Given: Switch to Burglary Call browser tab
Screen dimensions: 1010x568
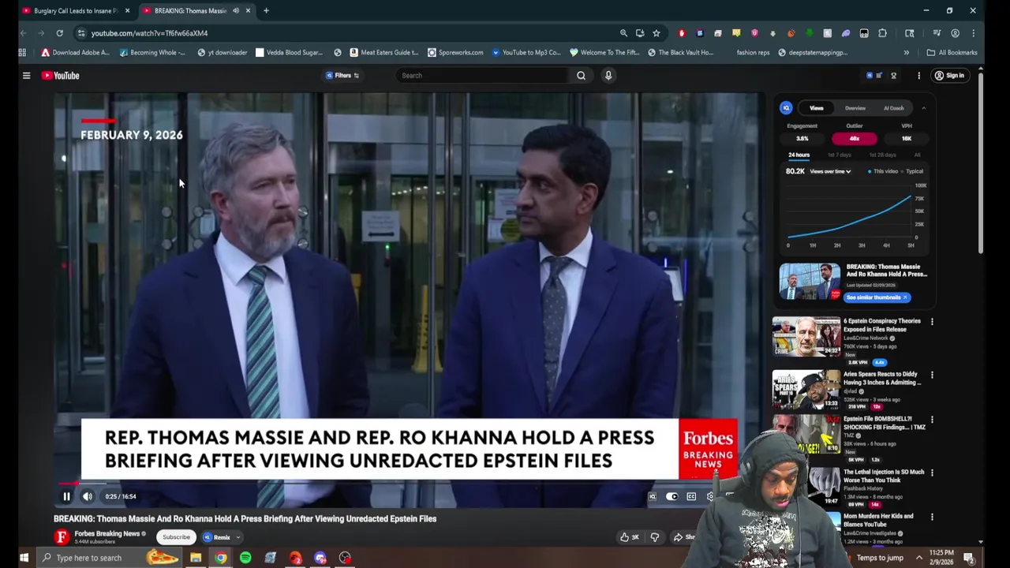Looking at the screenshot, I should tap(75, 11).
